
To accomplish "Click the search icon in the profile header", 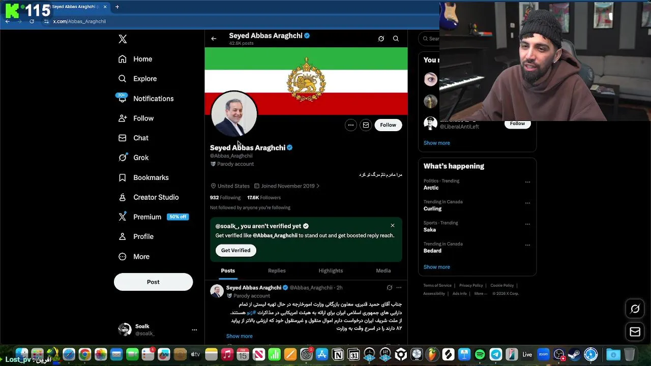I will coord(396,39).
